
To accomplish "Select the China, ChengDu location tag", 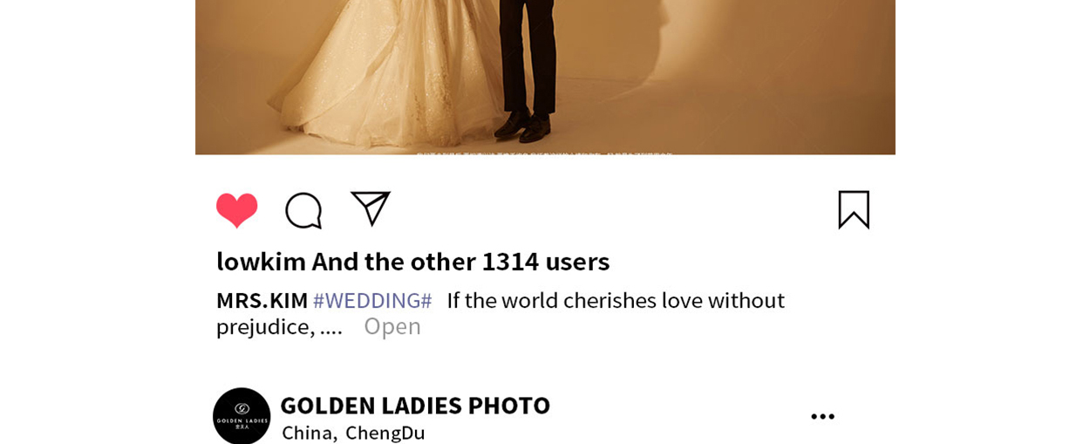I will tap(353, 433).
